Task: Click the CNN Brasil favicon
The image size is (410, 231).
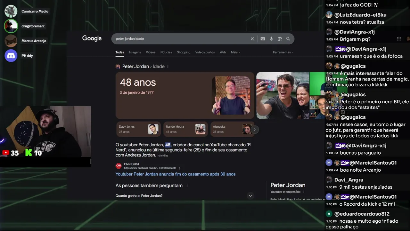Action: pos(119,166)
